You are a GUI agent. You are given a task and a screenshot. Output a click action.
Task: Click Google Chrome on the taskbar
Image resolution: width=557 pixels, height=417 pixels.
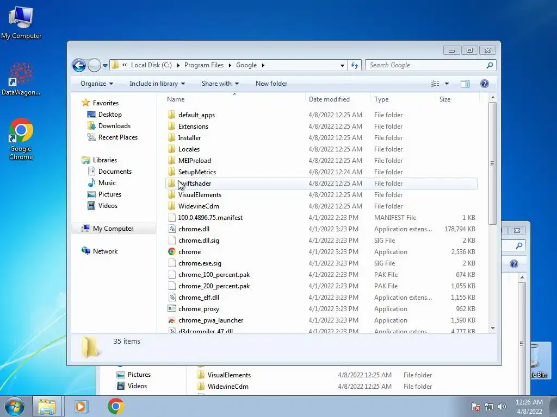(115, 406)
